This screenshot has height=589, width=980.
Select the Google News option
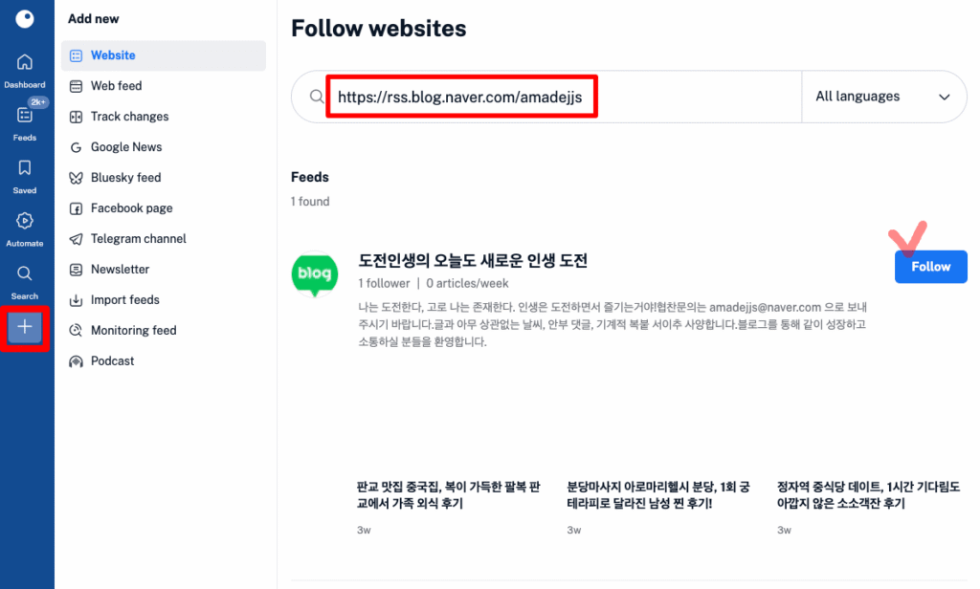[126, 147]
